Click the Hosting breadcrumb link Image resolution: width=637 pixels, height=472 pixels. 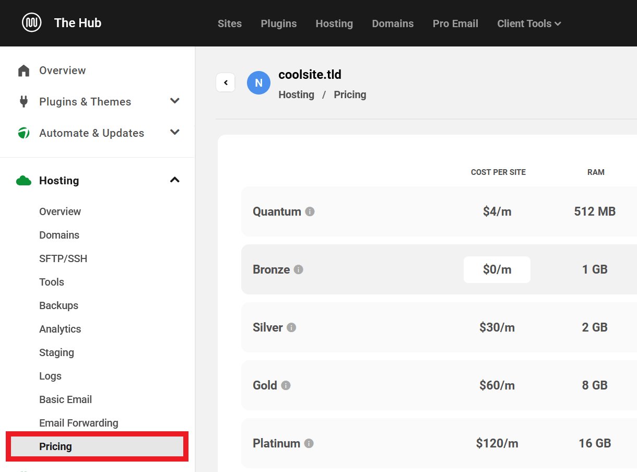pyautogui.click(x=296, y=95)
